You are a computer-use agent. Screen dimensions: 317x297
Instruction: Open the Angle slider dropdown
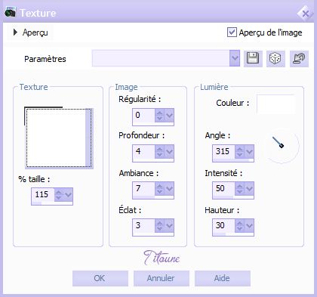click(x=249, y=152)
